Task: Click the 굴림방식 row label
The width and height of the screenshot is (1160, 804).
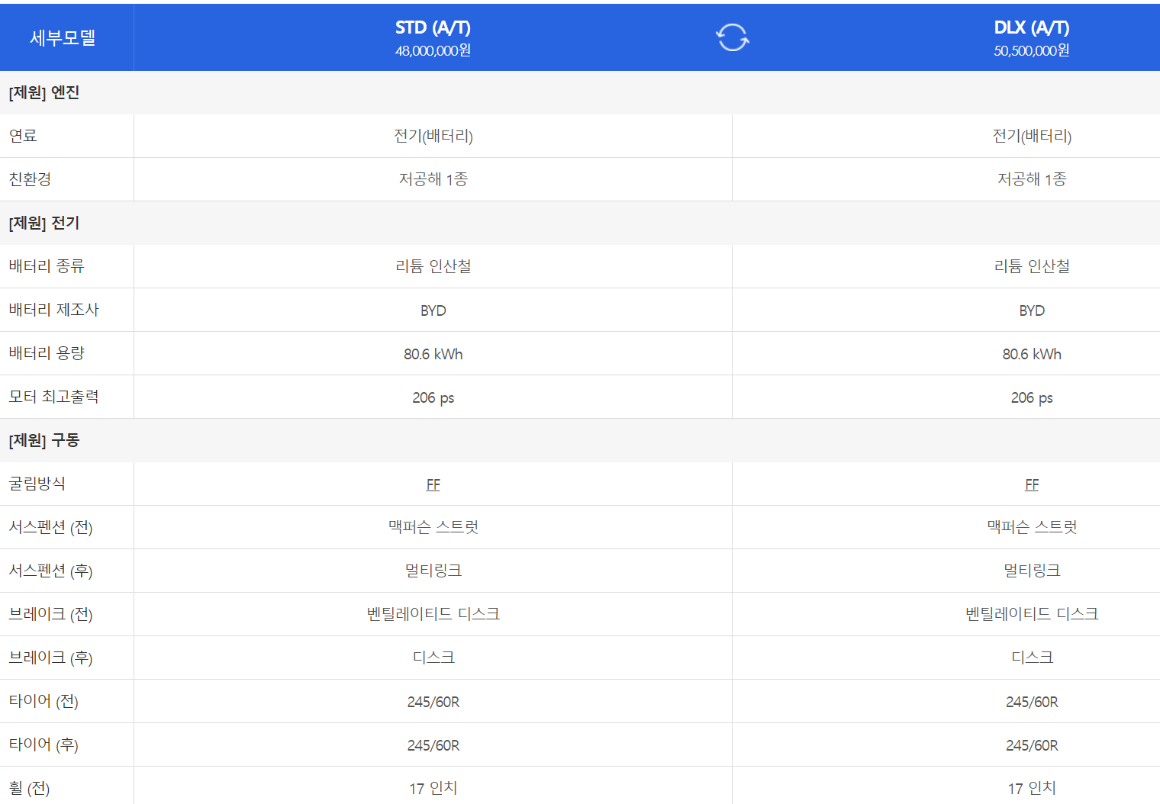Action: tap(37, 484)
